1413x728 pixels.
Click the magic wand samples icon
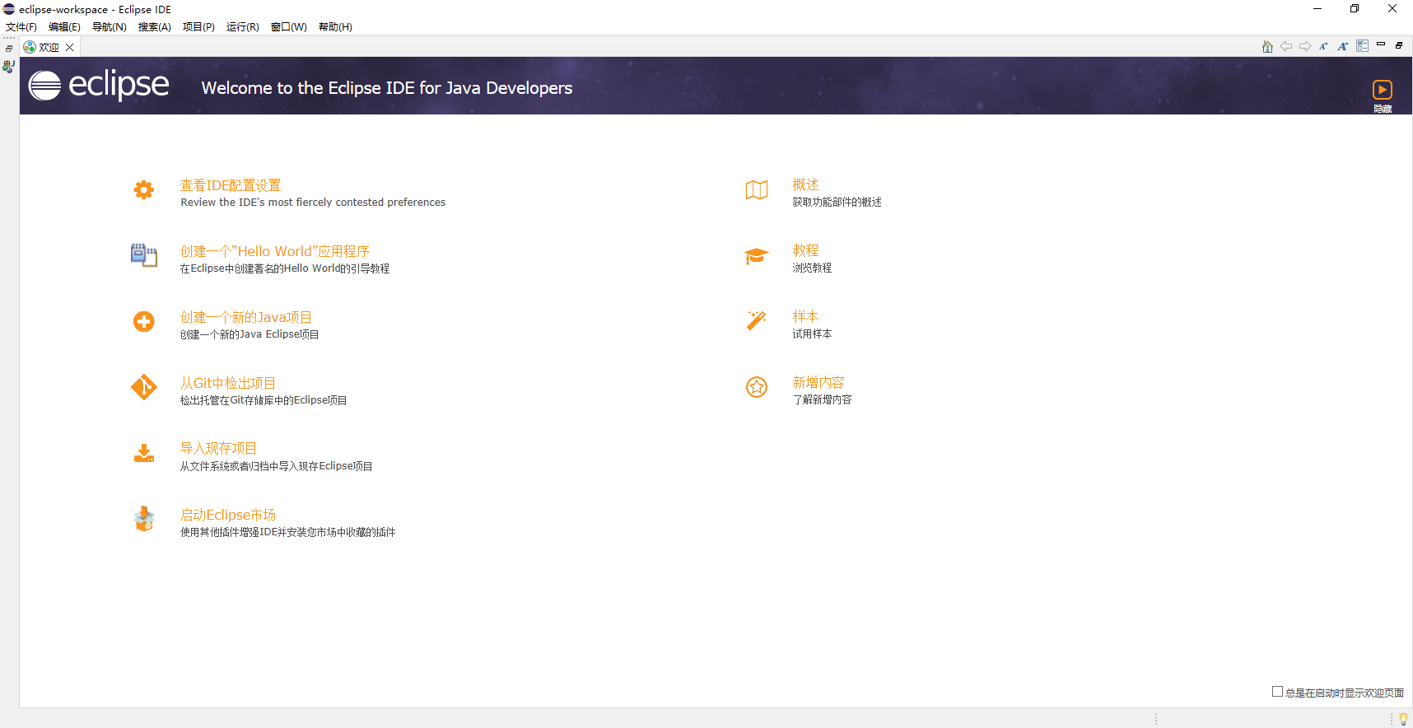(756, 320)
